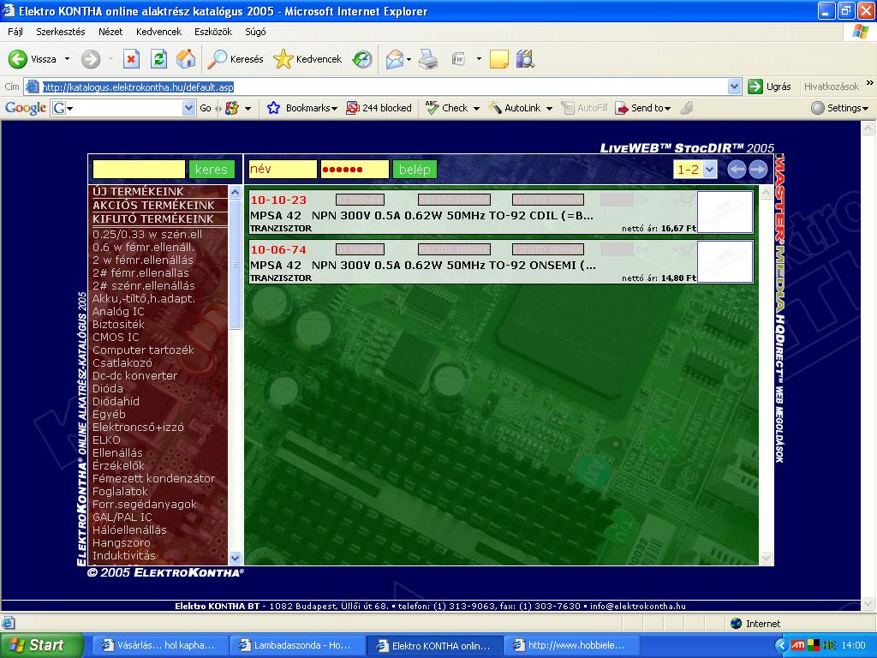Expand the address bar URL dropdown
877x658 pixels.
(734, 87)
